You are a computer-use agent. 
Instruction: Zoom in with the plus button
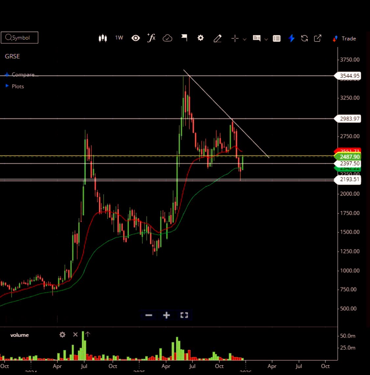(166, 315)
